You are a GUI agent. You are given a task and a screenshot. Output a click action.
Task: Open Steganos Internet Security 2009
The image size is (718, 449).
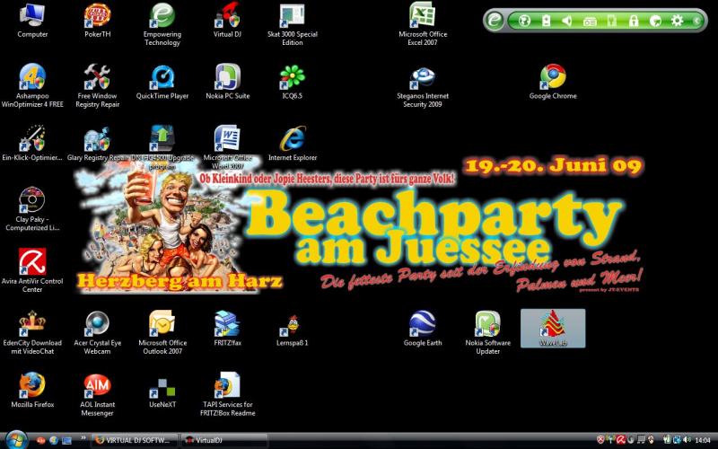click(x=422, y=87)
